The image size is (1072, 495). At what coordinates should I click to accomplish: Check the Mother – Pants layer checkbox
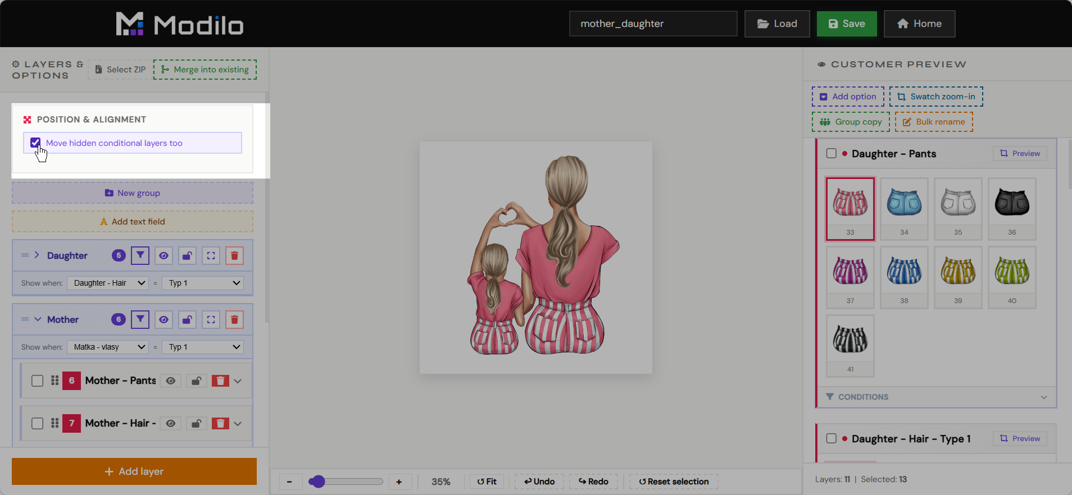[x=37, y=381]
